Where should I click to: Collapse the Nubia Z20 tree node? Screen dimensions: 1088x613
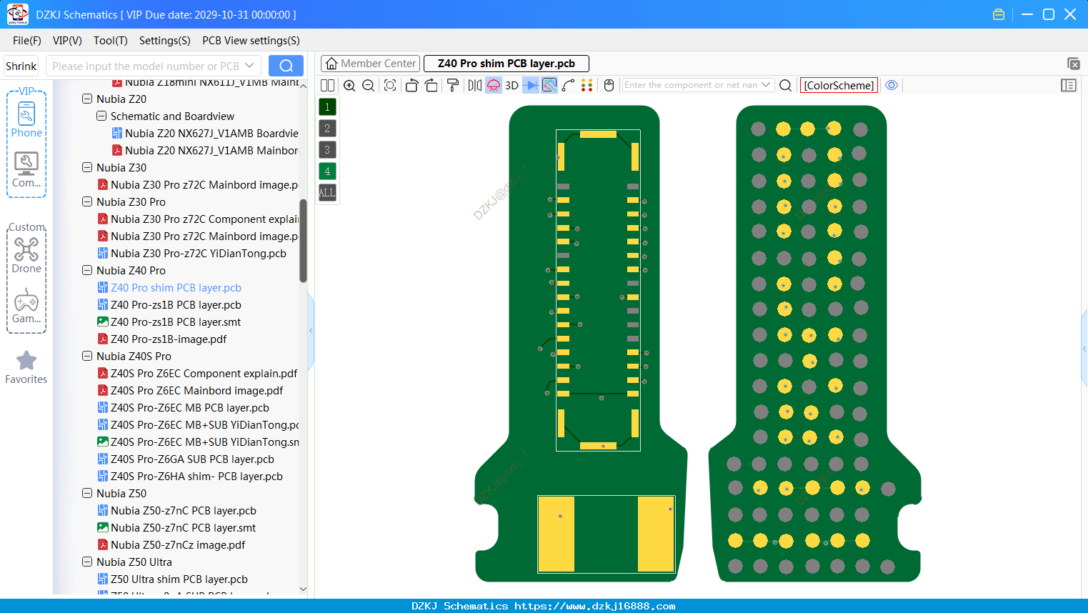click(87, 99)
